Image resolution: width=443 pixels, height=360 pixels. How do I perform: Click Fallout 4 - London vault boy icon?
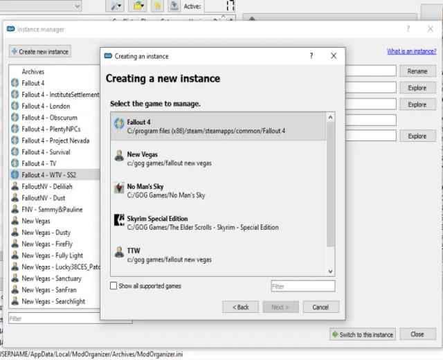15,106
